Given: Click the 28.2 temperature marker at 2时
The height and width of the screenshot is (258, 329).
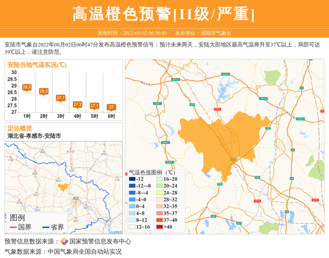Looking at the screenshot, I should pos(44,91).
